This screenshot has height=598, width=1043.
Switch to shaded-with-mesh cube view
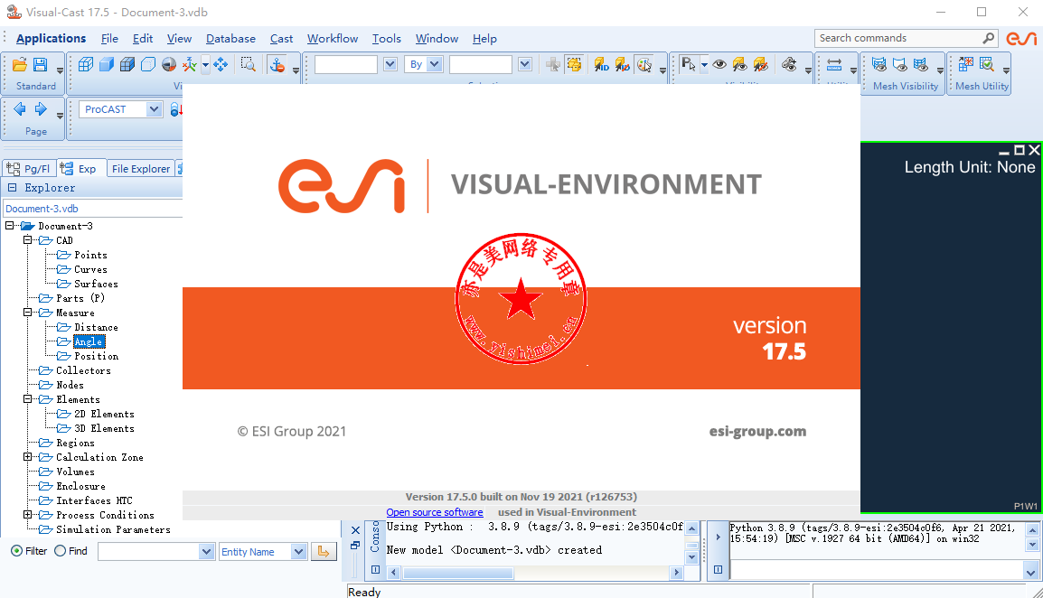127,64
